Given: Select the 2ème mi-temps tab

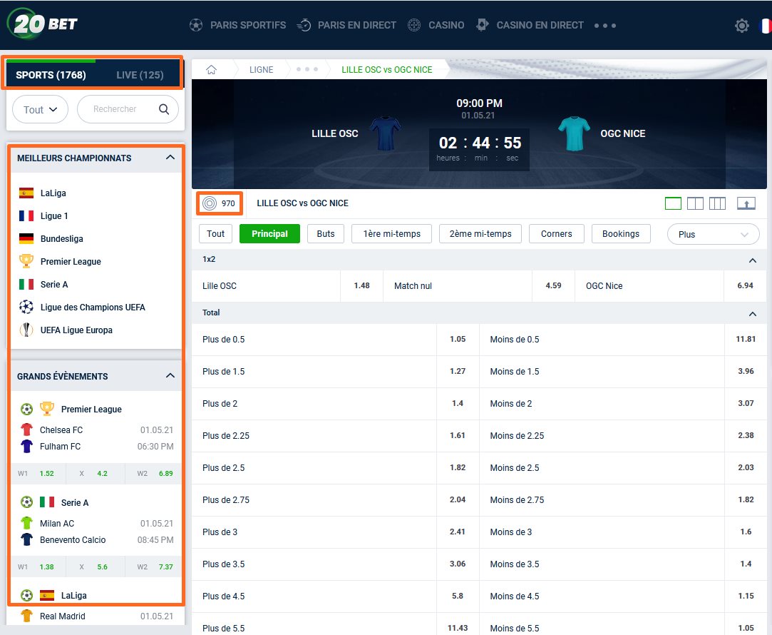Looking at the screenshot, I should (x=480, y=233).
